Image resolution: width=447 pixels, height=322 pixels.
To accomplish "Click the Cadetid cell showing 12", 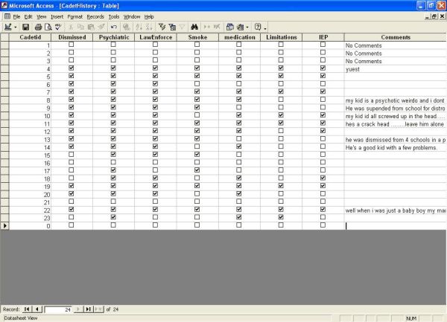I will (x=31, y=132).
